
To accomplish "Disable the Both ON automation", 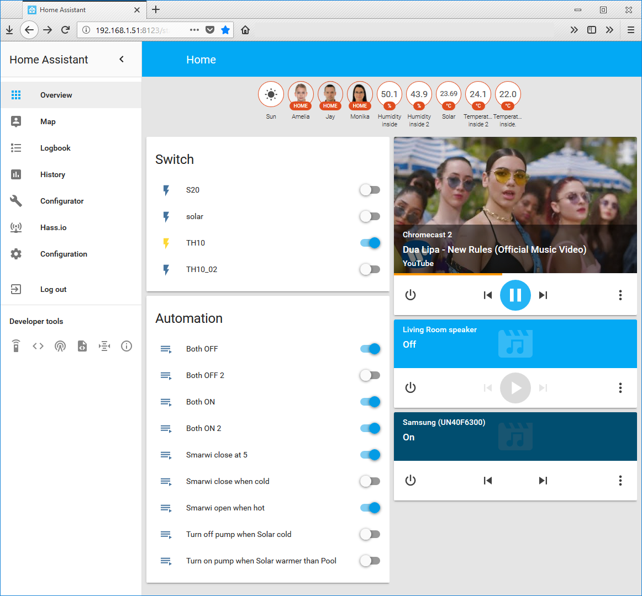I will tap(370, 402).
